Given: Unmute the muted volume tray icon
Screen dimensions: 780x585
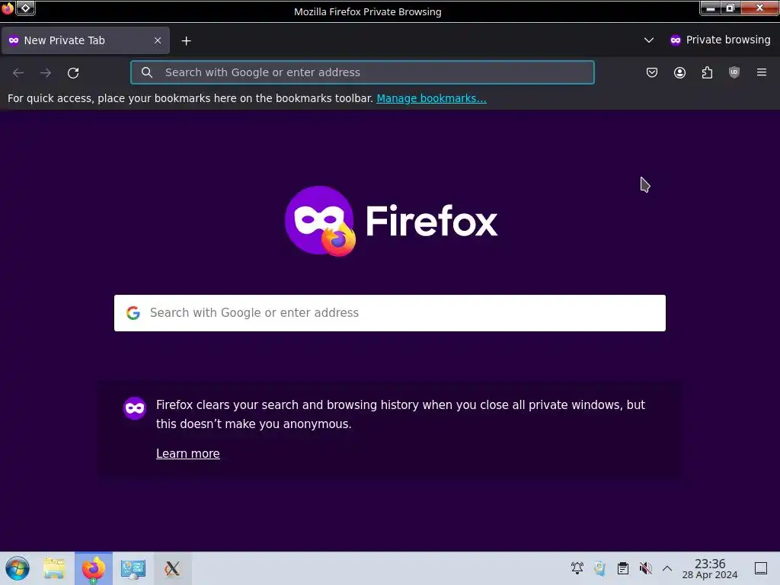Looking at the screenshot, I should [646, 568].
